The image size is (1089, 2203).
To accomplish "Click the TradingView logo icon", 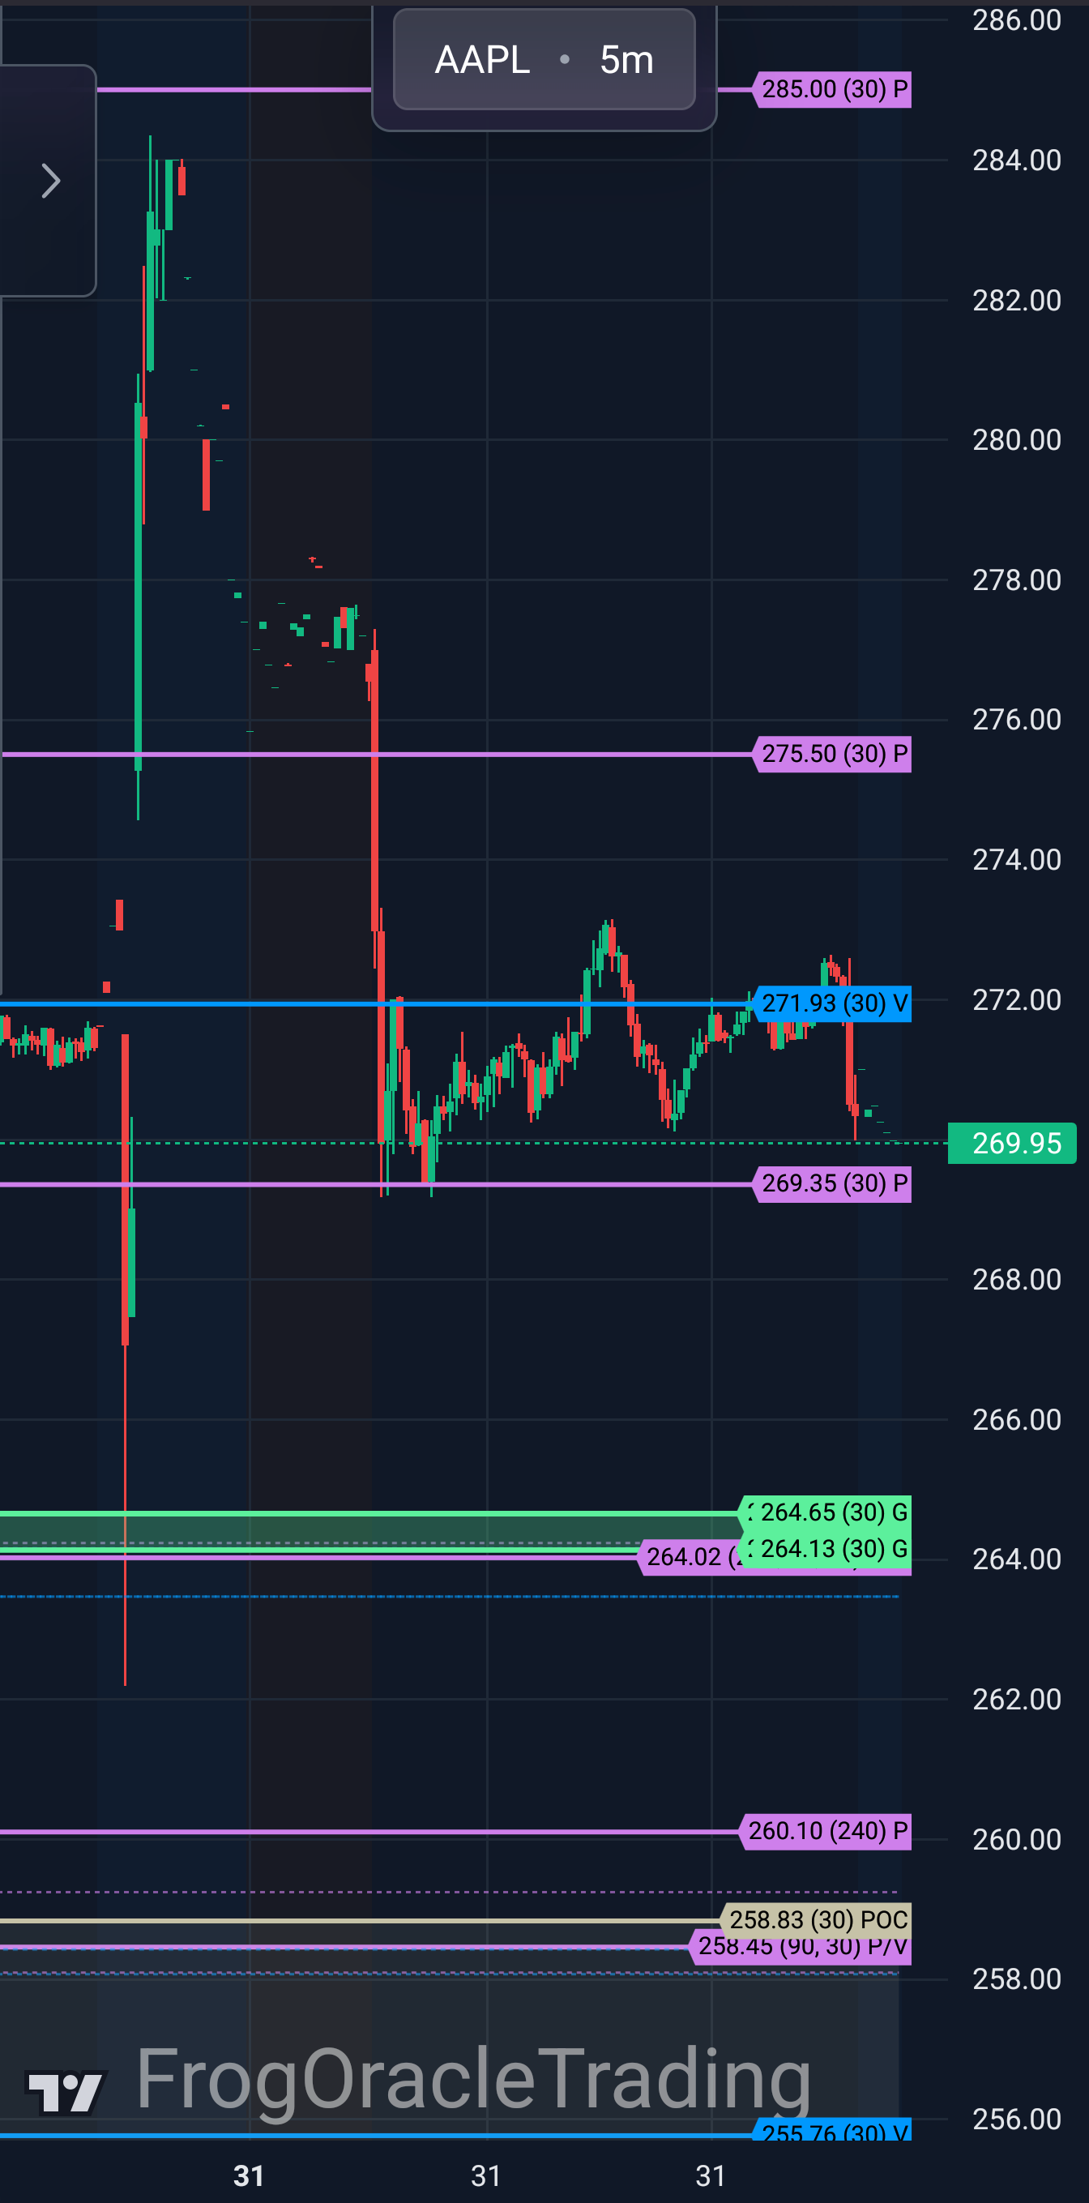I will (x=66, y=2091).
